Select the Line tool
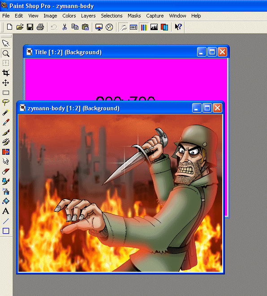This screenshot has width=267, height=296. click(6, 221)
